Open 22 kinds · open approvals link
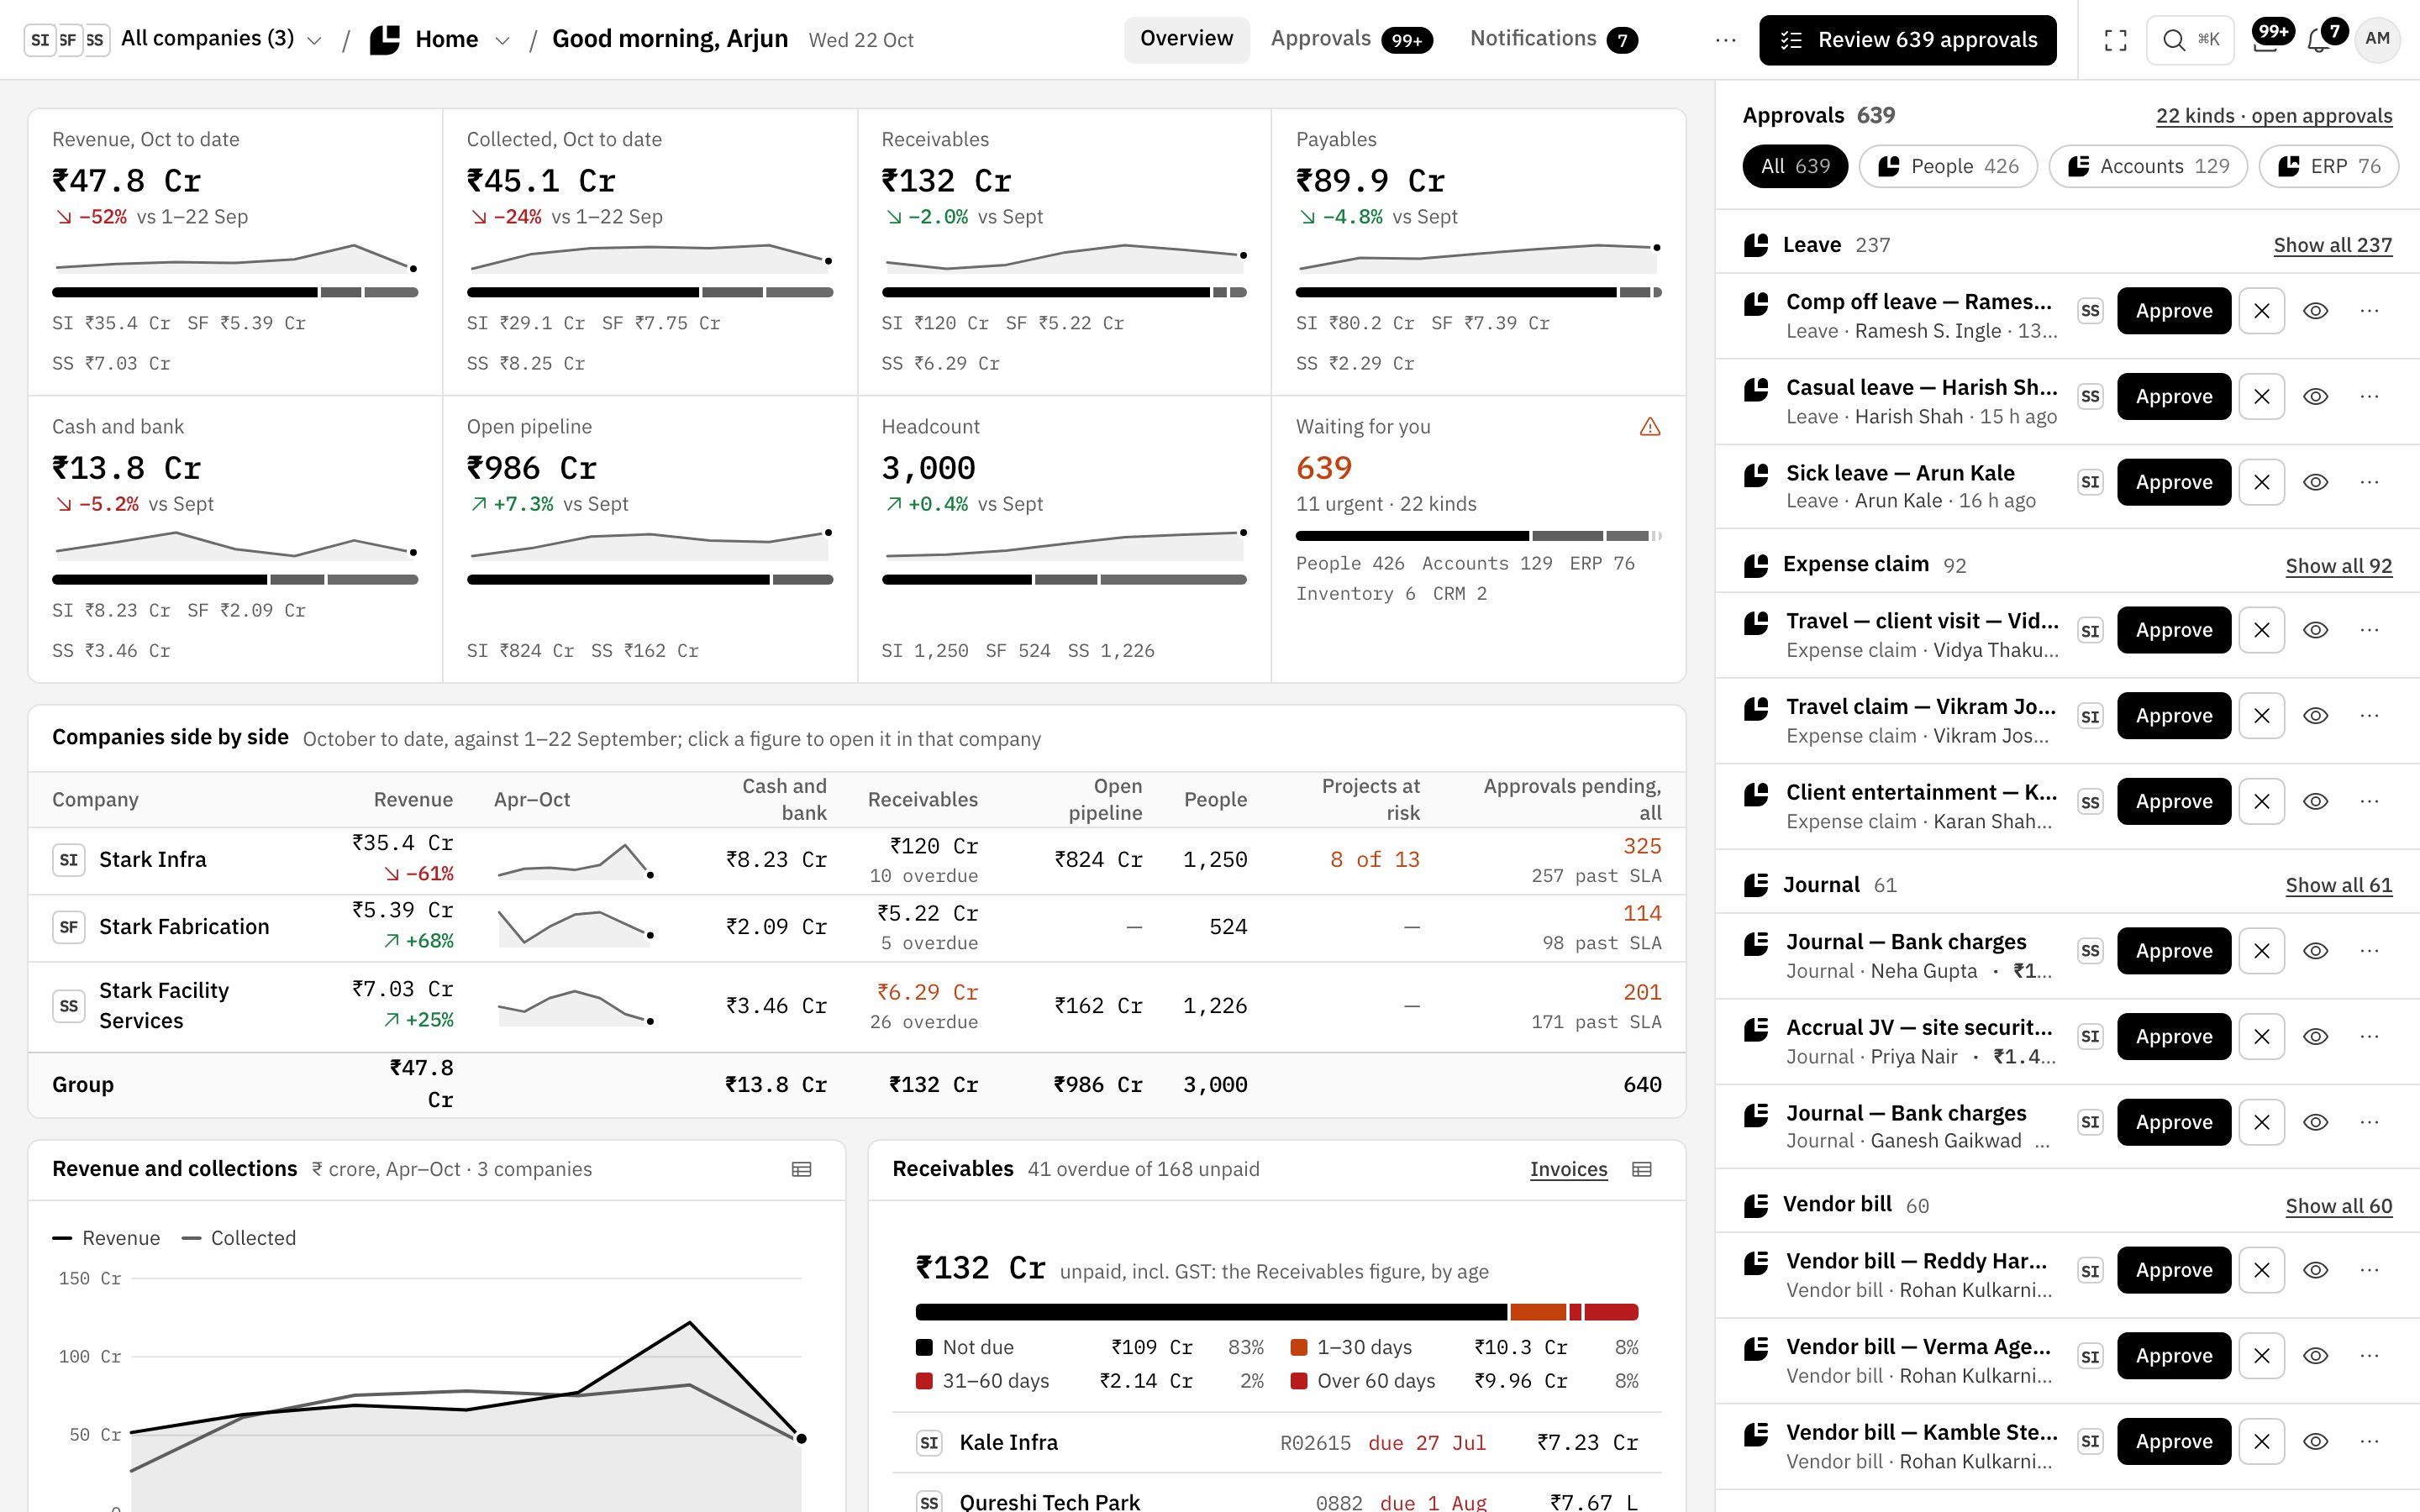The width and height of the screenshot is (2420, 1512). (x=2273, y=116)
